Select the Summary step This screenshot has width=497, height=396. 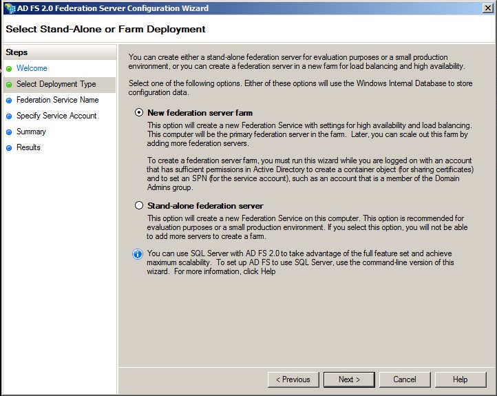(x=31, y=132)
